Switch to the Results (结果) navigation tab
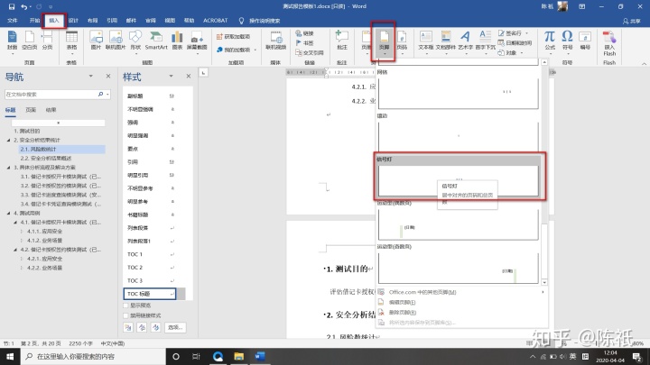Image resolution: width=650 pixels, height=365 pixels. [x=51, y=110]
